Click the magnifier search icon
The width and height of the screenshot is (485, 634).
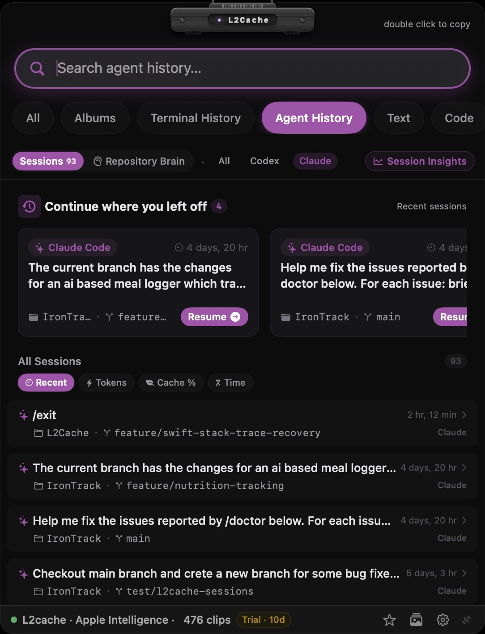coord(37,68)
